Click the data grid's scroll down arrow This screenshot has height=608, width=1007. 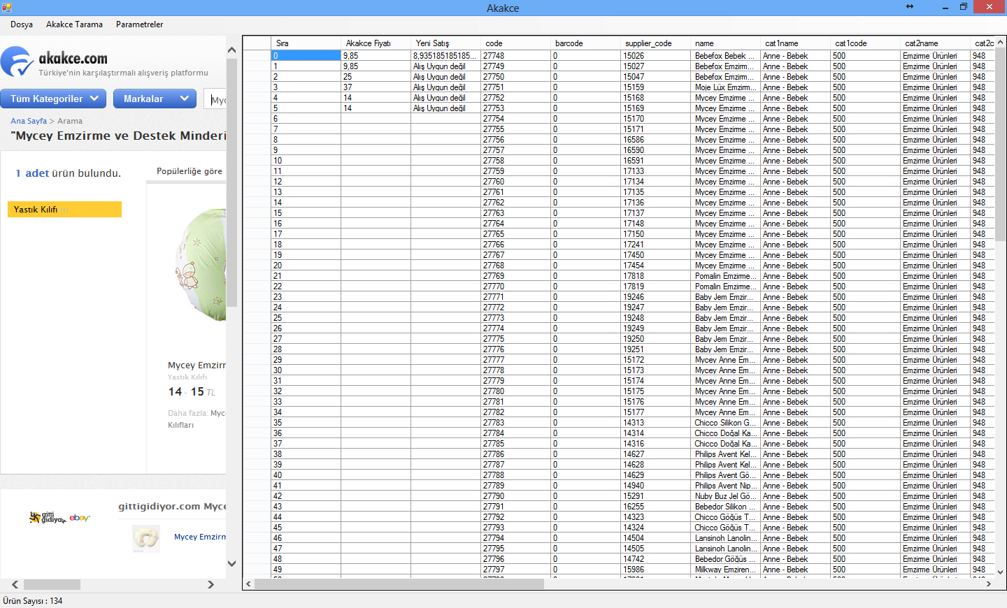click(x=1000, y=572)
